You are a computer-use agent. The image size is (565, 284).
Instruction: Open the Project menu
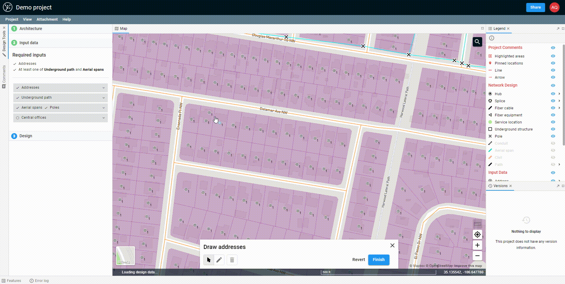coord(12,19)
